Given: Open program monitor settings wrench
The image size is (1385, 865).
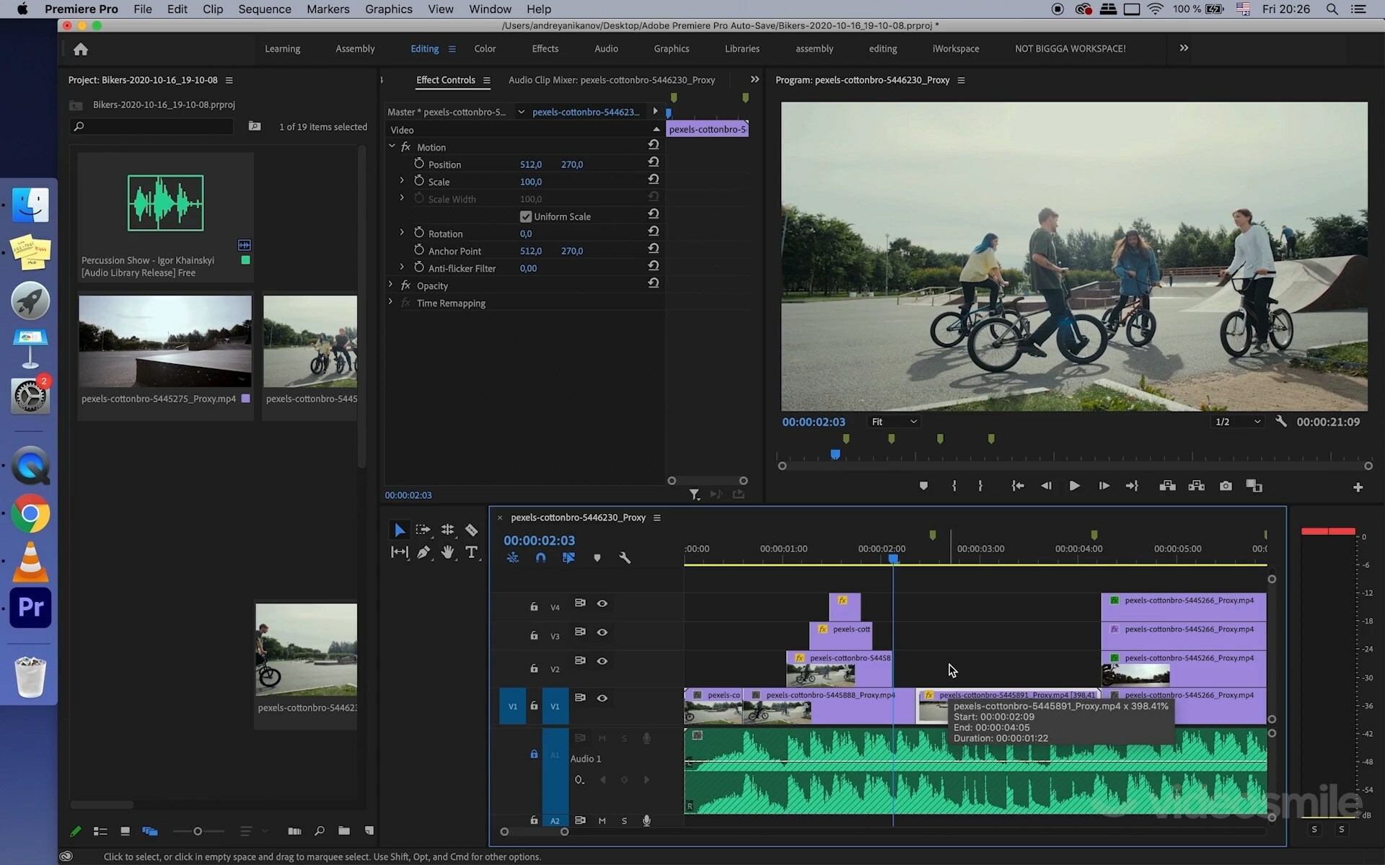Looking at the screenshot, I should tap(1281, 422).
